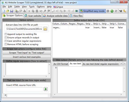Viewport: 129px width, 102px height.
Task: Switch to View files tab
Action: point(76,16)
